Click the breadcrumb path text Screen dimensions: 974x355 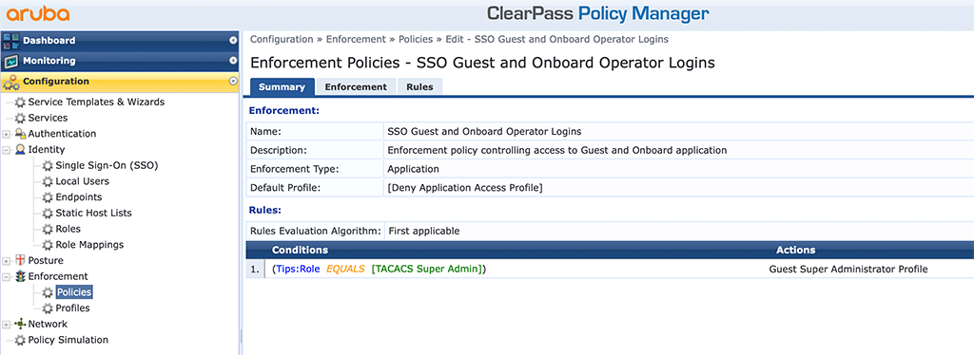point(459,39)
